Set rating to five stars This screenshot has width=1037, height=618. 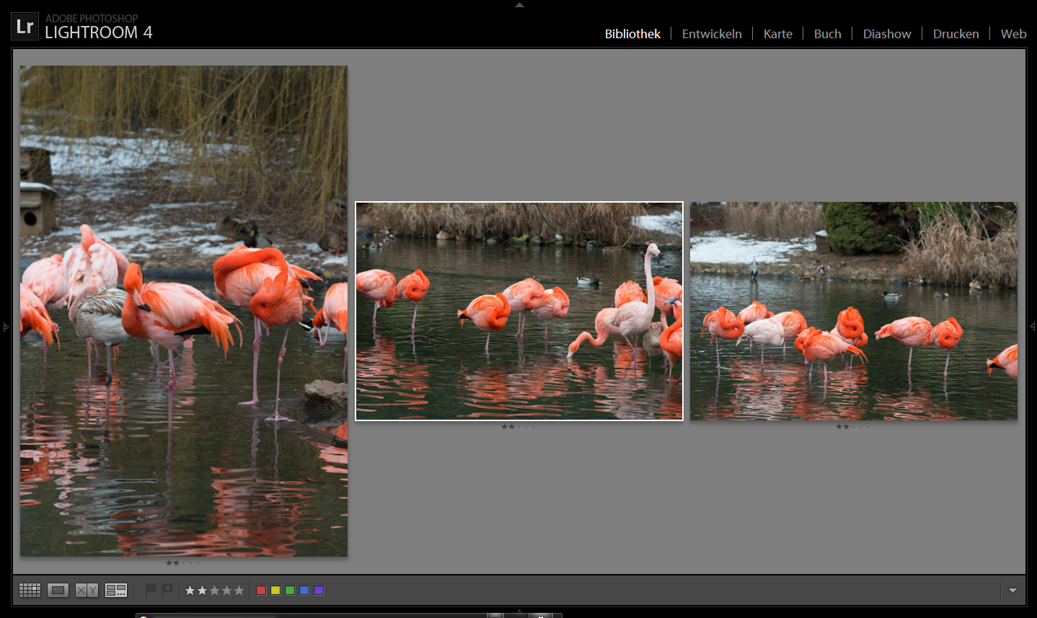[239, 591]
